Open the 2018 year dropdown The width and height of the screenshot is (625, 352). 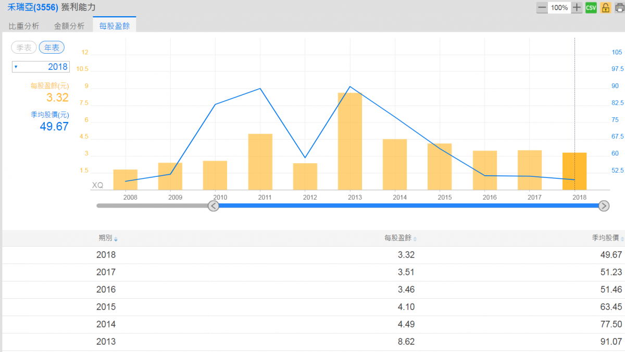coord(41,67)
